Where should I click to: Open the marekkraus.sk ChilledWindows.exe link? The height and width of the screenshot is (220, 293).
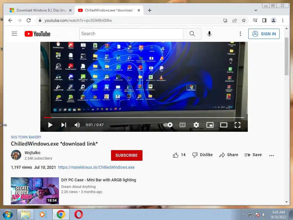pos(96,167)
